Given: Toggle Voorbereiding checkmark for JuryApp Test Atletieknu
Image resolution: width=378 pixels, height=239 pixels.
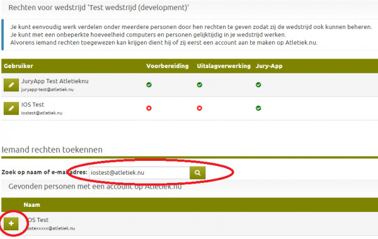Looking at the screenshot, I should 149,85.
